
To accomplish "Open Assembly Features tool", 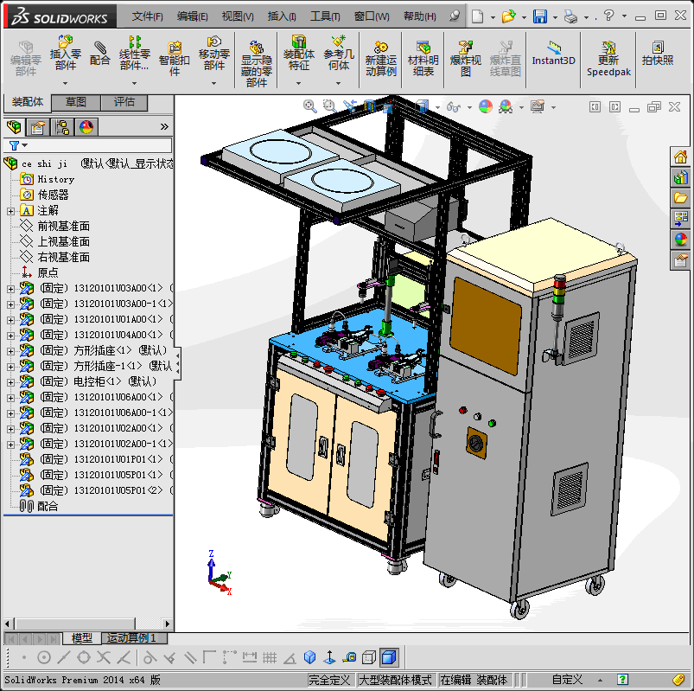I will click(299, 53).
